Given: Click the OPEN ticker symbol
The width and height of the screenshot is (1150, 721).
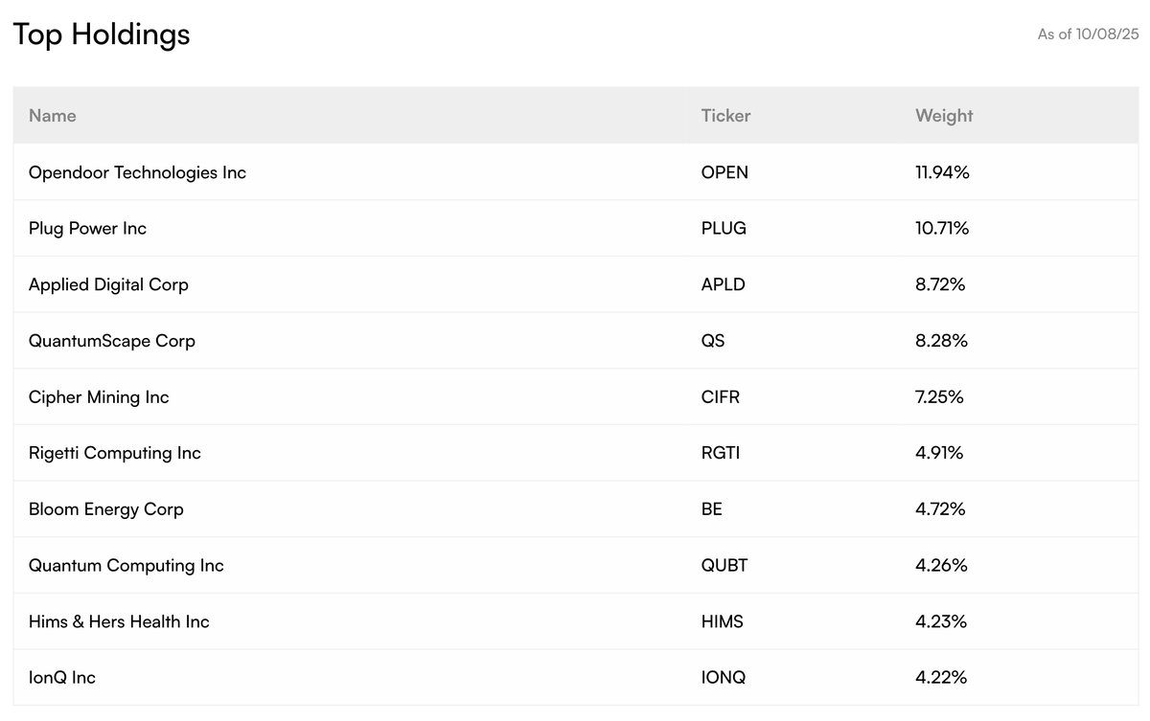Looking at the screenshot, I should point(724,172).
